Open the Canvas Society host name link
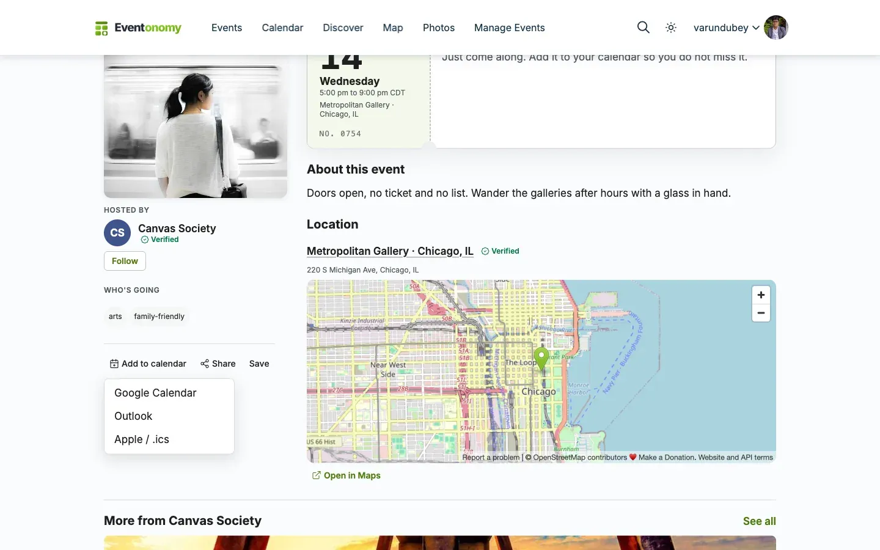The image size is (880, 550). click(177, 228)
